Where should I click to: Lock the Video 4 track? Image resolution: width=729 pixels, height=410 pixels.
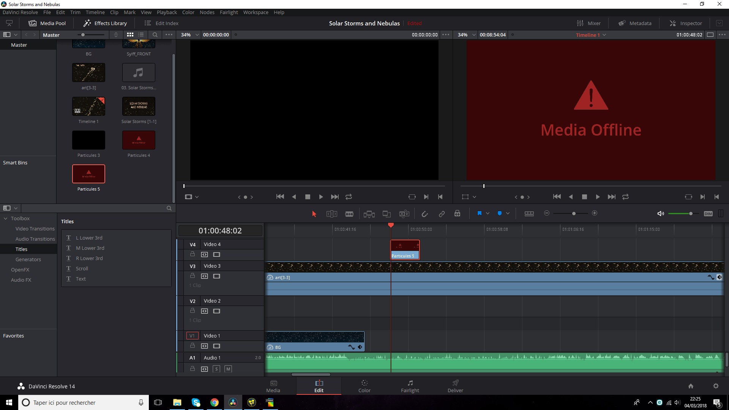(193, 254)
